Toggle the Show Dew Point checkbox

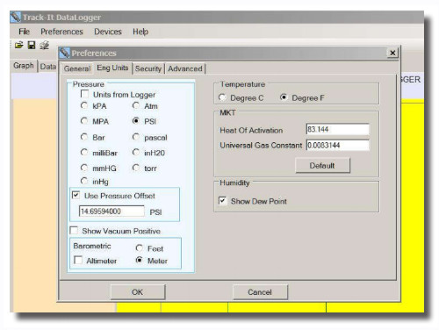[222, 201]
